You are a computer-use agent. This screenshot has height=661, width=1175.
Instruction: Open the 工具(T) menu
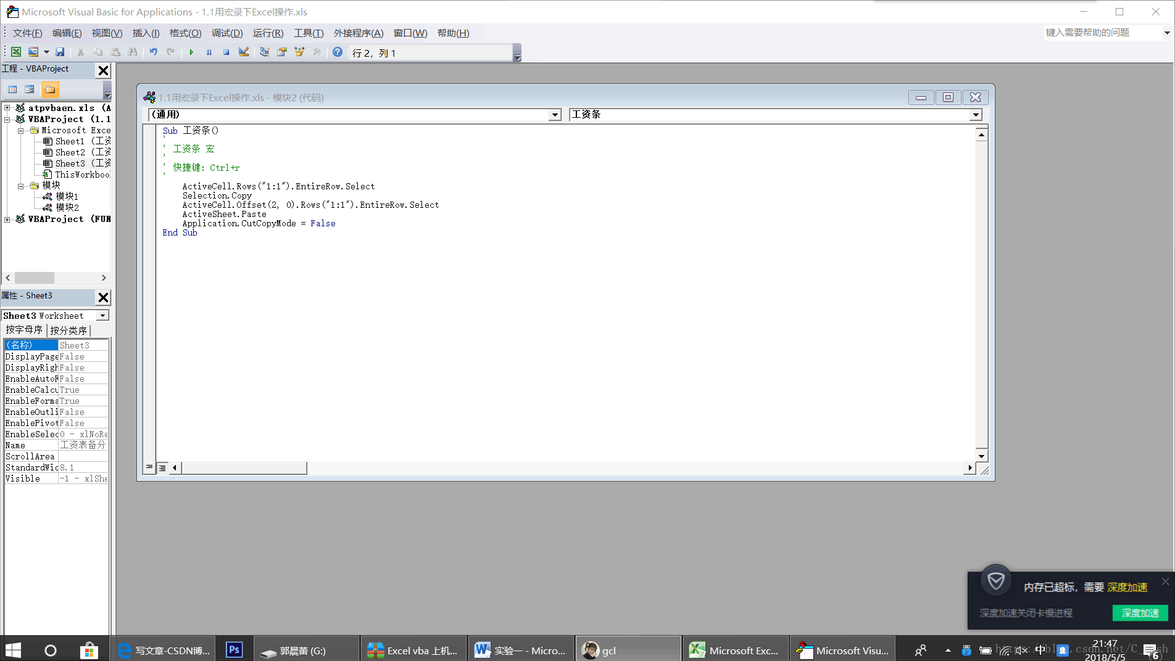click(x=309, y=33)
